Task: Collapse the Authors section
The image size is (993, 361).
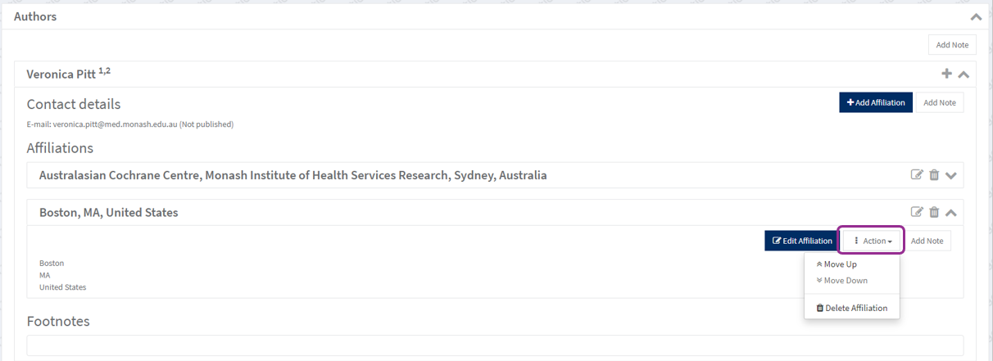Action: pyautogui.click(x=975, y=16)
